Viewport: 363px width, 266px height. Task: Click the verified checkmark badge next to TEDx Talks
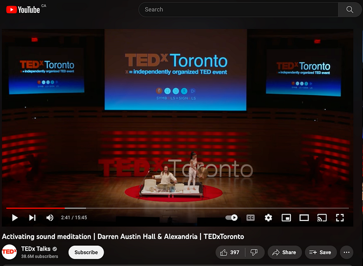click(x=54, y=249)
